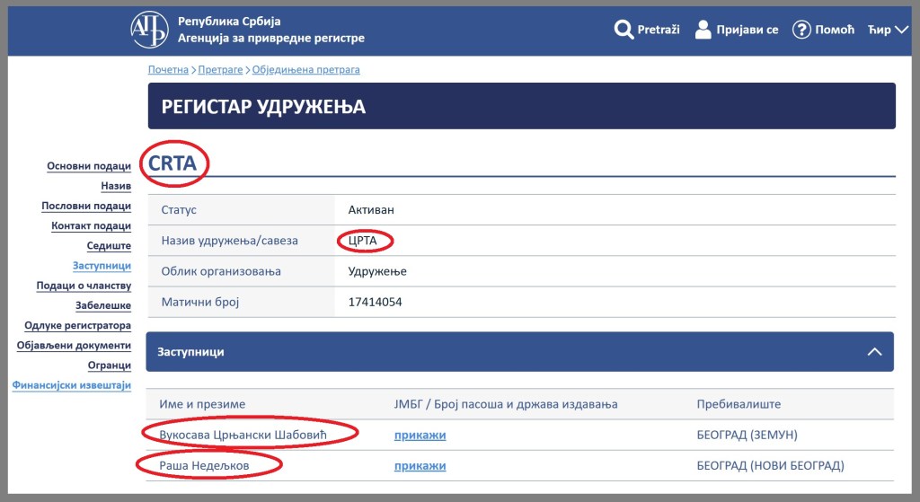Select Назив in side menu

pyautogui.click(x=116, y=186)
